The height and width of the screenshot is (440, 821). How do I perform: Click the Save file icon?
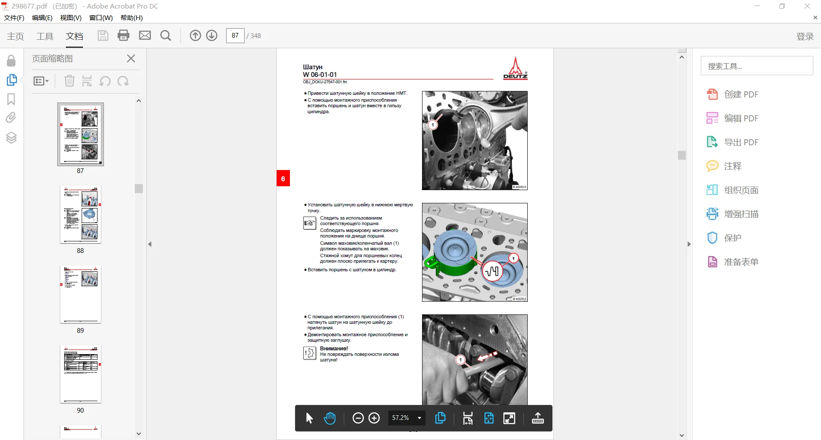tap(103, 35)
